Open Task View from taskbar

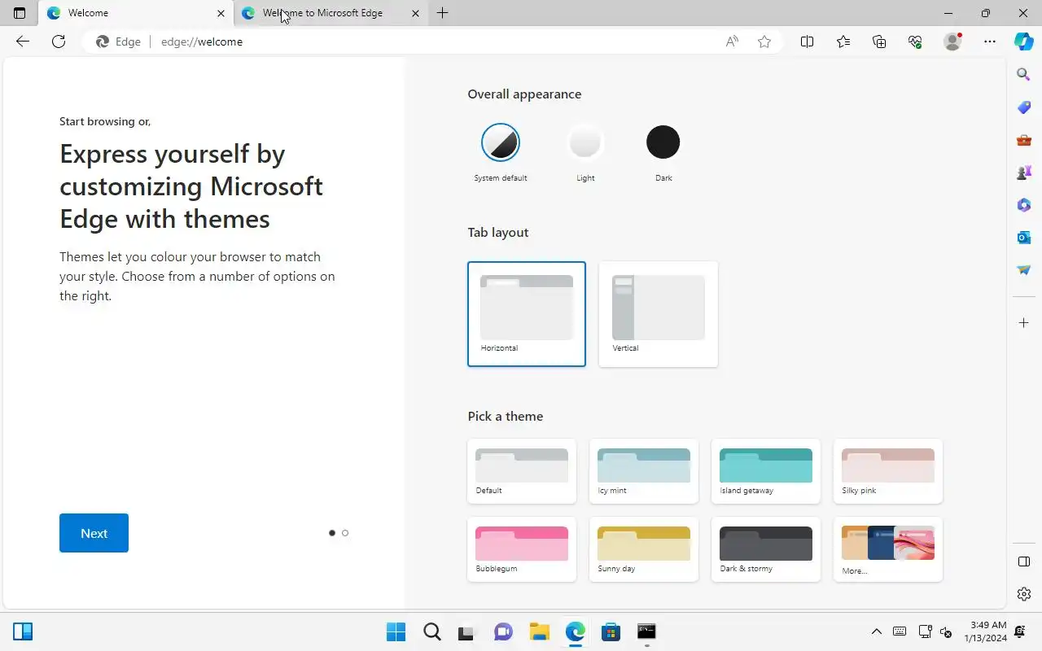466,631
